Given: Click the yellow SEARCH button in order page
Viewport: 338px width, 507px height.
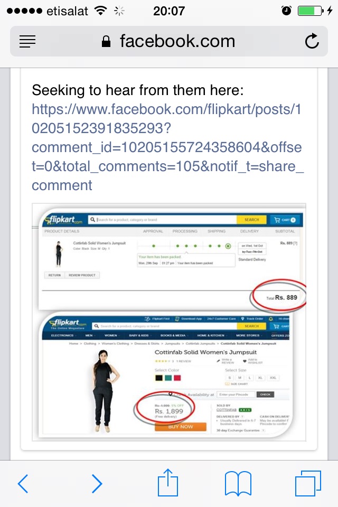Looking at the screenshot, I should 251,220.
